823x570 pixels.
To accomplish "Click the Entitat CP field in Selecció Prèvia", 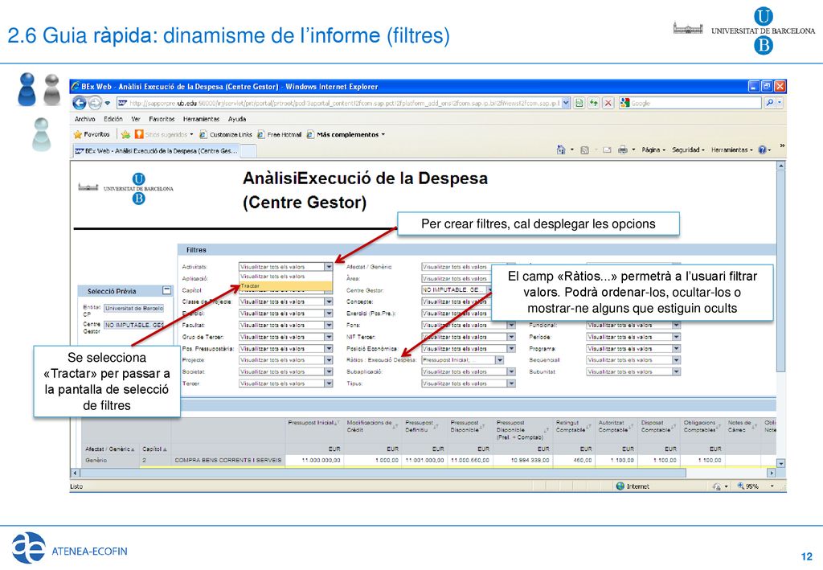I will [x=134, y=308].
